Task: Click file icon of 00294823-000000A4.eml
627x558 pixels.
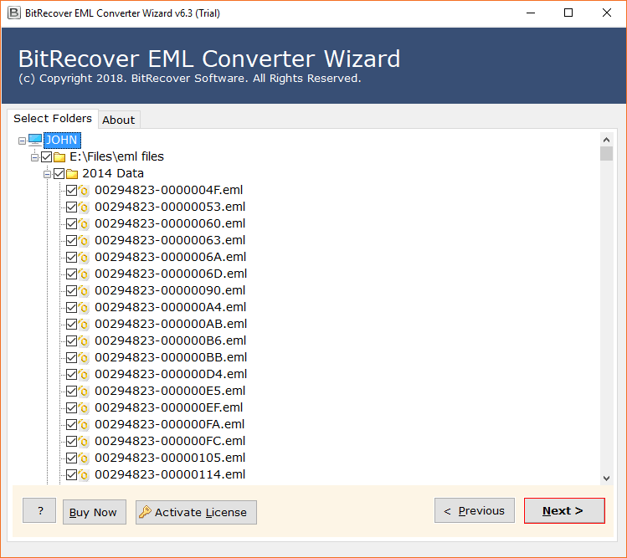Action: pyautogui.click(x=84, y=308)
